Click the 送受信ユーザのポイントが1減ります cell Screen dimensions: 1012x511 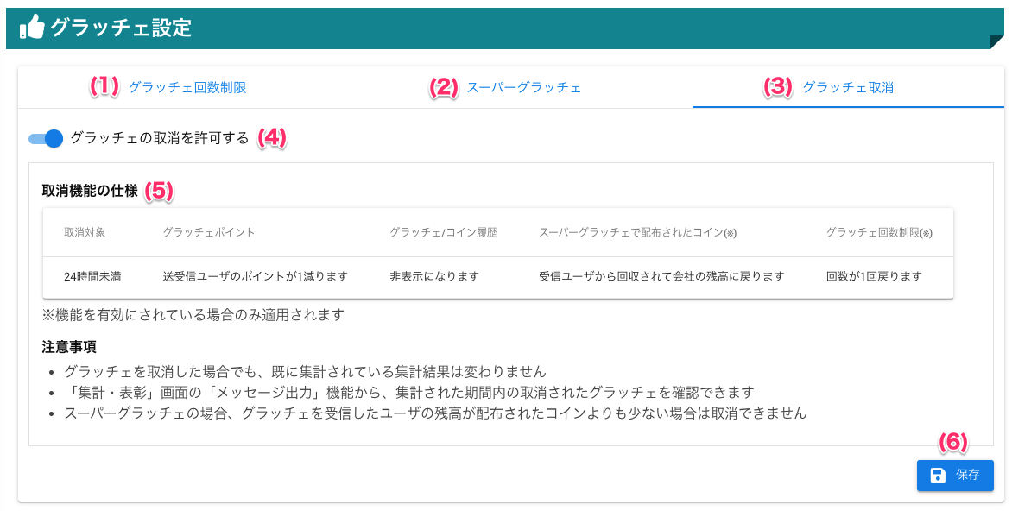tap(255, 276)
